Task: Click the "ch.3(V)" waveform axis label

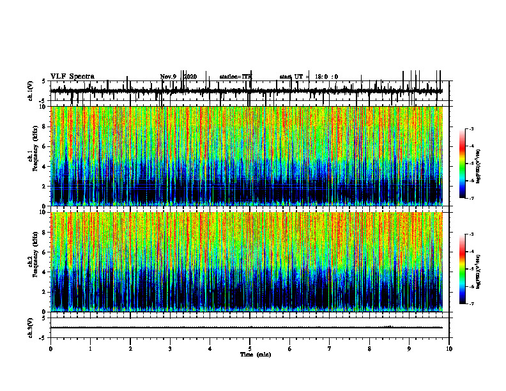Action: 31,328
